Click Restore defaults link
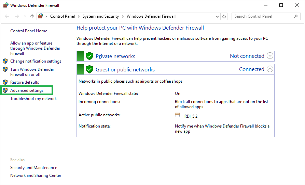This screenshot has width=305, height=185. click(x=25, y=82)
